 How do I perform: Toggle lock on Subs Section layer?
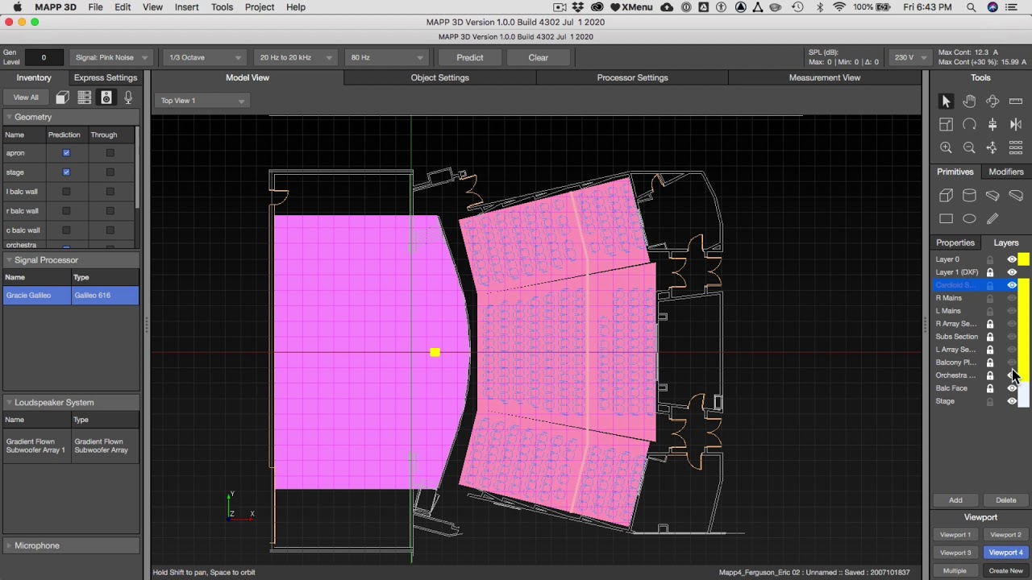[x=990, y=337]
